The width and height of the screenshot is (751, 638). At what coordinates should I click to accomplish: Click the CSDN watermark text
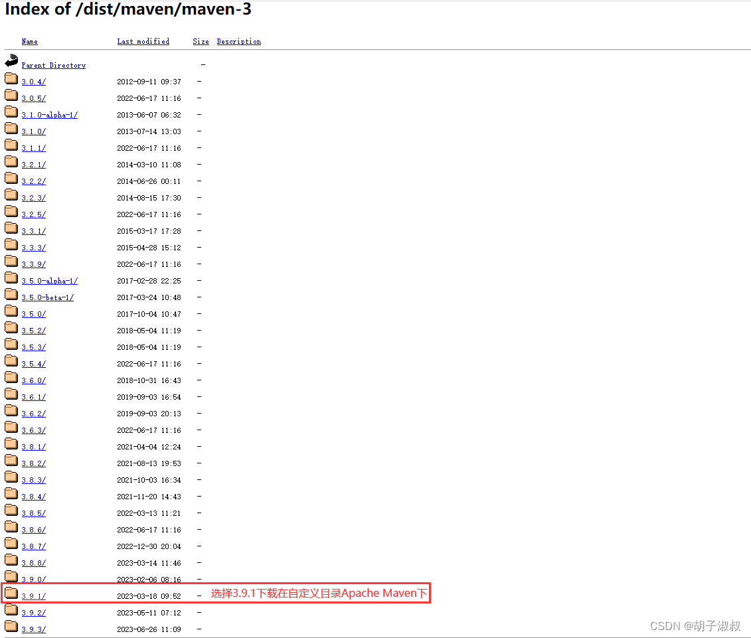point(693,625)
